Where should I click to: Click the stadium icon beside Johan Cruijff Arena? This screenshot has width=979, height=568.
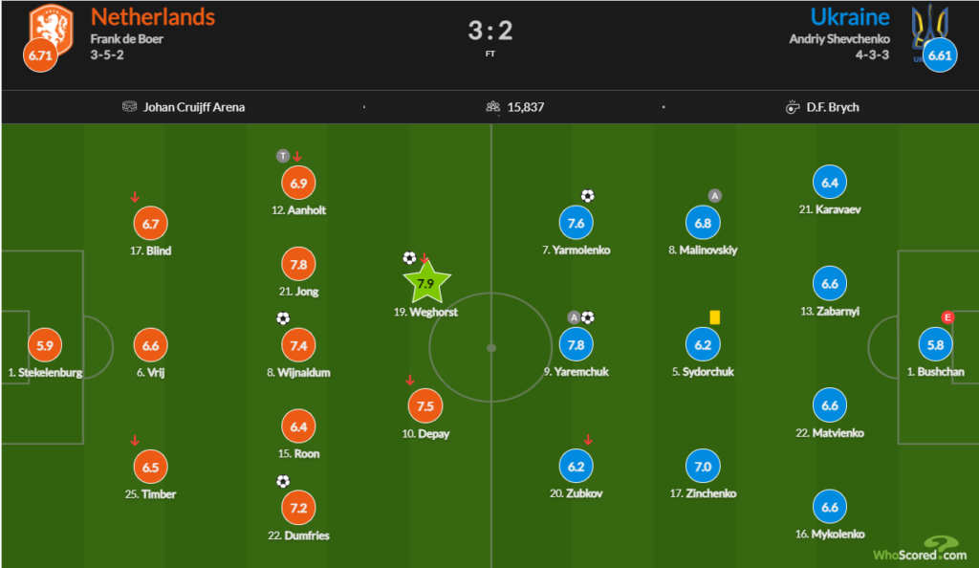pos(130,107)
